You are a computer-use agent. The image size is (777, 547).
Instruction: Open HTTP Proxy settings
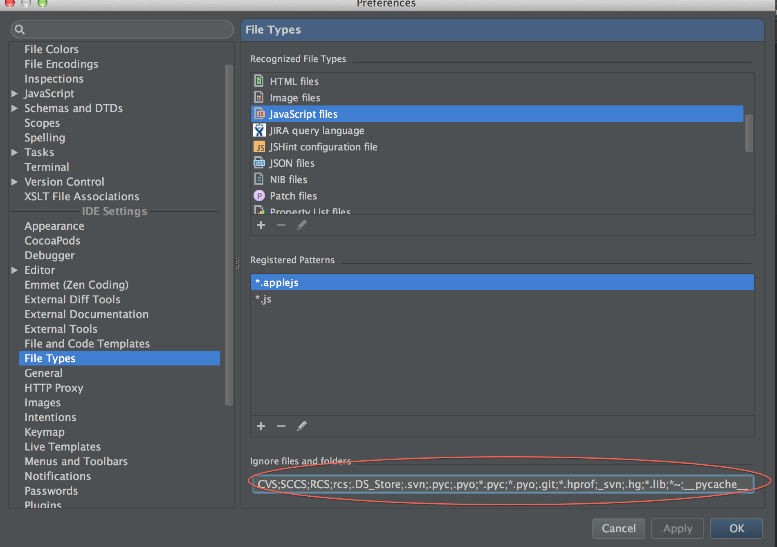point(54,388)
